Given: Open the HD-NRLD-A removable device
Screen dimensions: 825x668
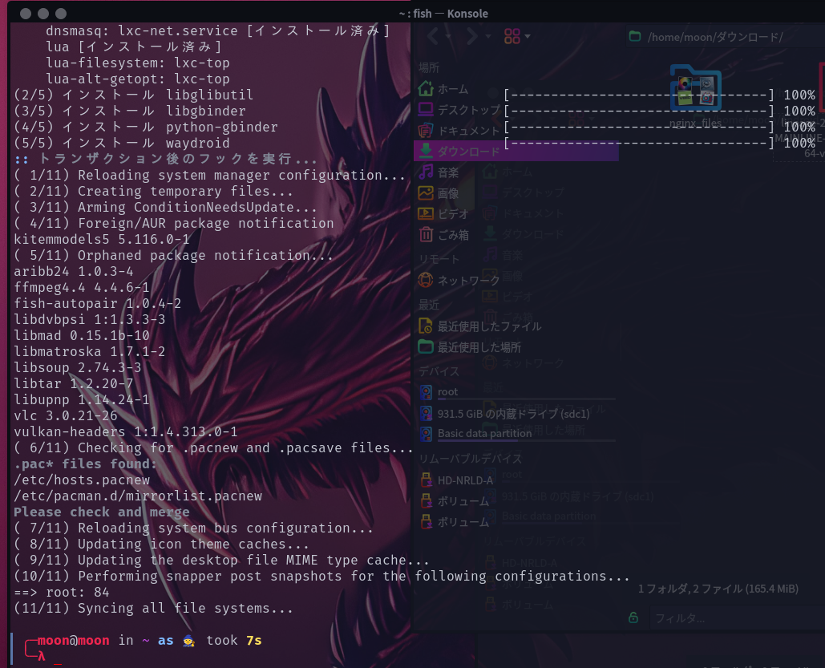Looking at the screenshot, I should click(464, 480).
